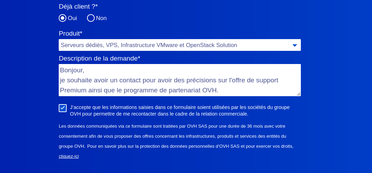Open the Produit combo box showing "Serveurs dédiés"

[x=173, y=45]
